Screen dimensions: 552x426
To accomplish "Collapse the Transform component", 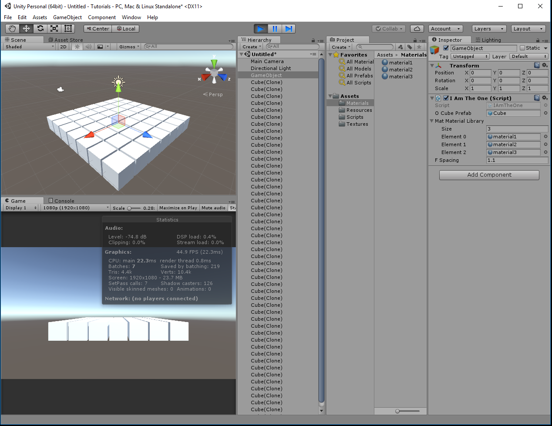I will [x=431, y=64].
